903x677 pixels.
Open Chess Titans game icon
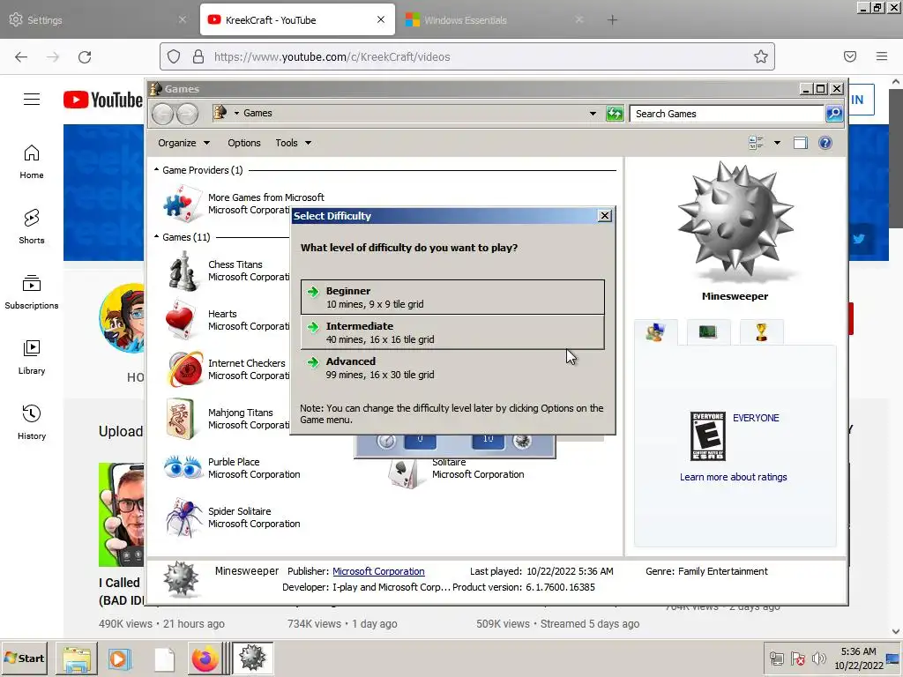(x=182, y=271)
